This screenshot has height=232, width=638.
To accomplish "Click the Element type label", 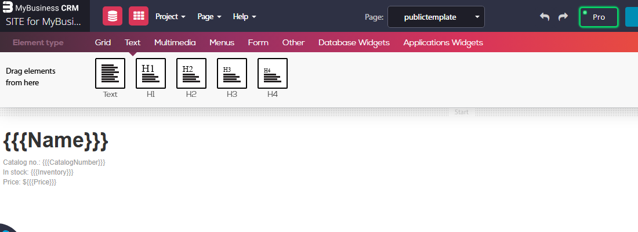I will click(x=38, y=42).
